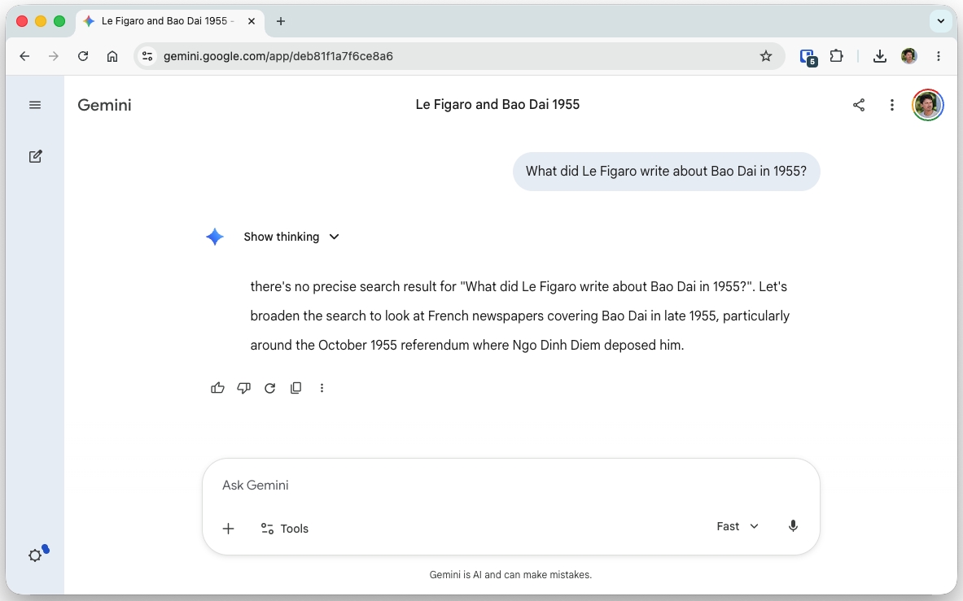Copy the response text
The width and height of the screenshot is (963, 601).
pyautogui.click(x=296, y=388)
